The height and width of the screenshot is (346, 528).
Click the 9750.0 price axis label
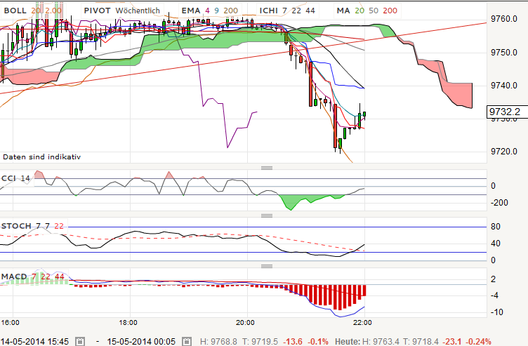504,53
